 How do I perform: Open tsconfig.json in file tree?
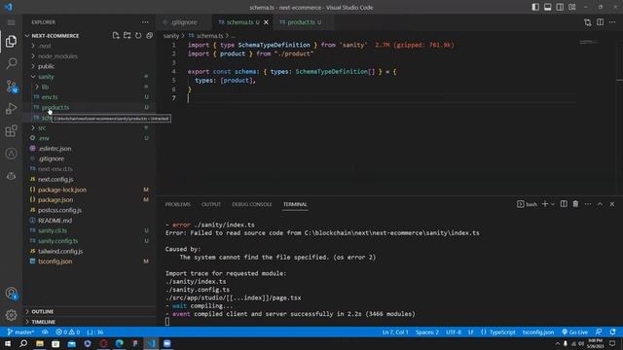(x=55, y=262)
